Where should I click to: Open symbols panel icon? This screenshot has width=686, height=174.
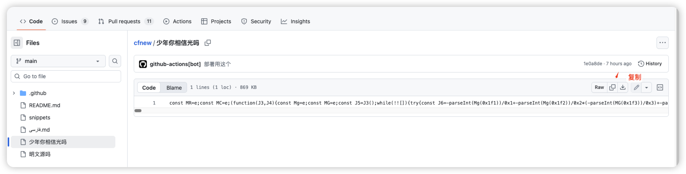(x=660, y=87)
